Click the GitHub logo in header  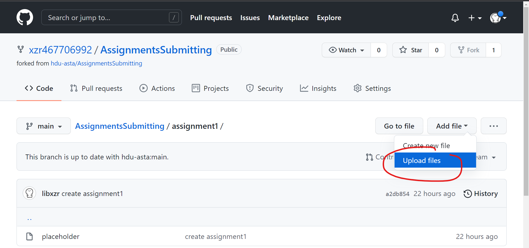[25, 18]
